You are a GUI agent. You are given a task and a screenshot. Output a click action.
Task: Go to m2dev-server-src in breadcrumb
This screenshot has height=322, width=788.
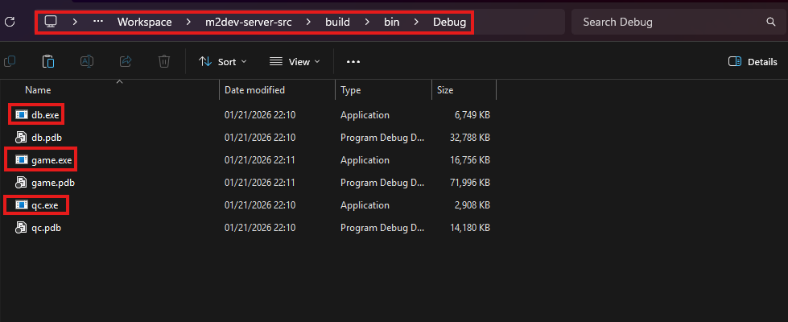pyautogui.click(x=248, y=22)
